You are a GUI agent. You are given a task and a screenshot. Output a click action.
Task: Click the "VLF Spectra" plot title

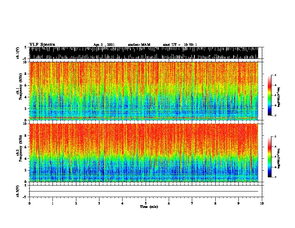tap(42, 45)
